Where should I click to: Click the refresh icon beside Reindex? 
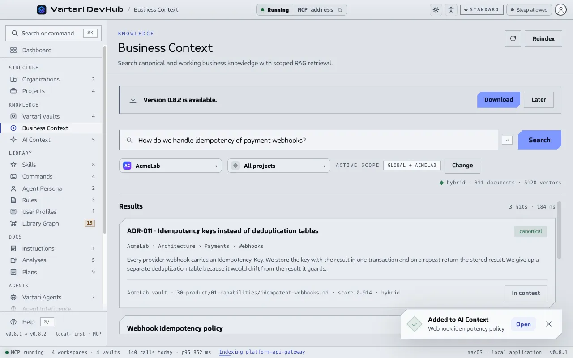513,38
